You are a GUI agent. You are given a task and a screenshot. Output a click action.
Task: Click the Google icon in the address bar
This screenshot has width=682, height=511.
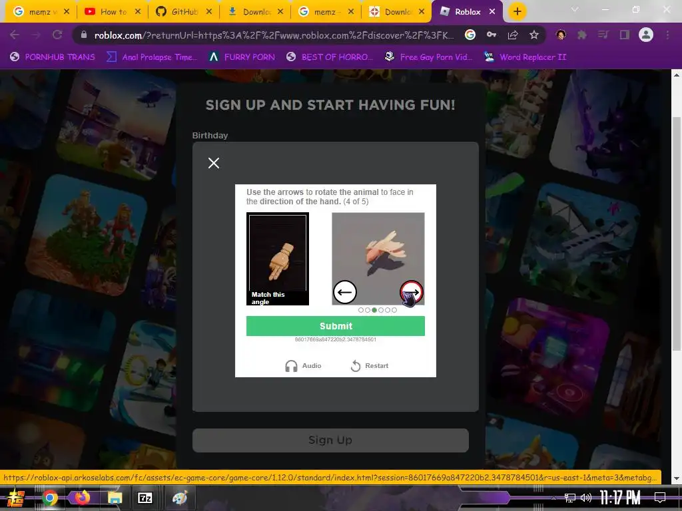[470, 35]
